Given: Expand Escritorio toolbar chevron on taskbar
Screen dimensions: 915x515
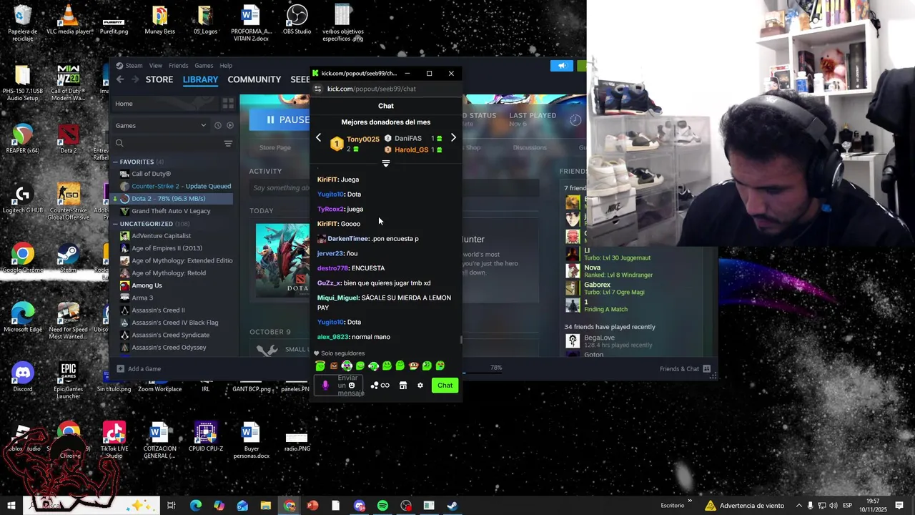Looking at the screenshot, I should coord(690,501).
